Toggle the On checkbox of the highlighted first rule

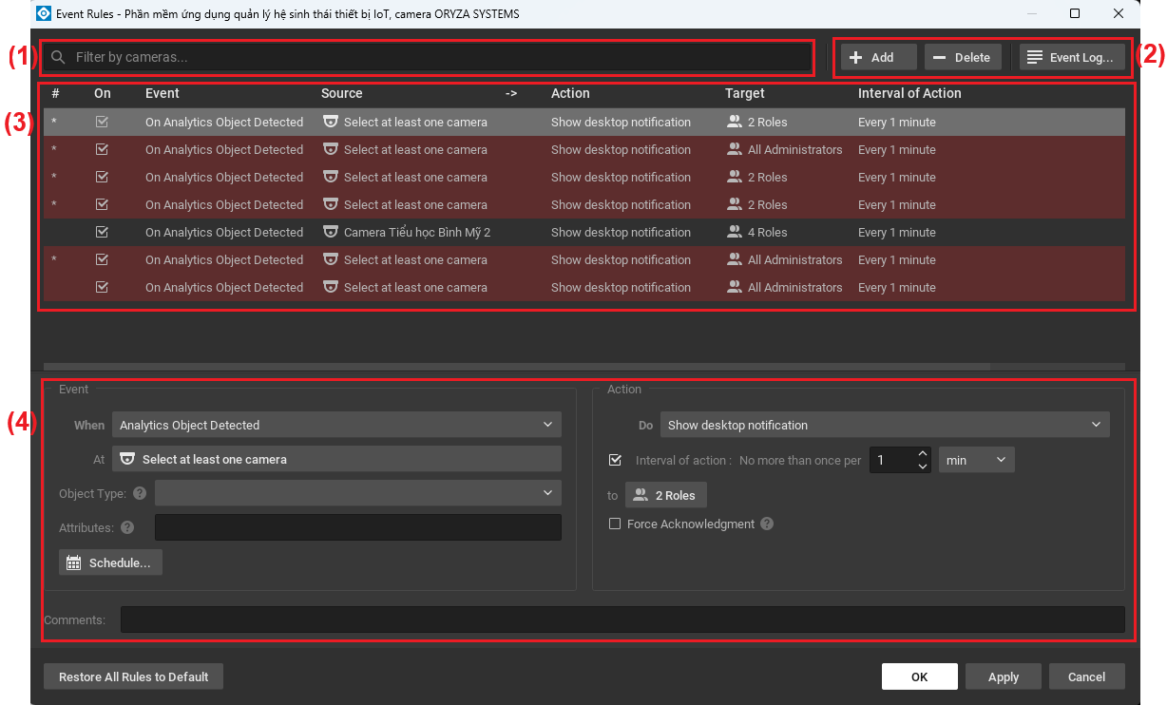point(102,122)
